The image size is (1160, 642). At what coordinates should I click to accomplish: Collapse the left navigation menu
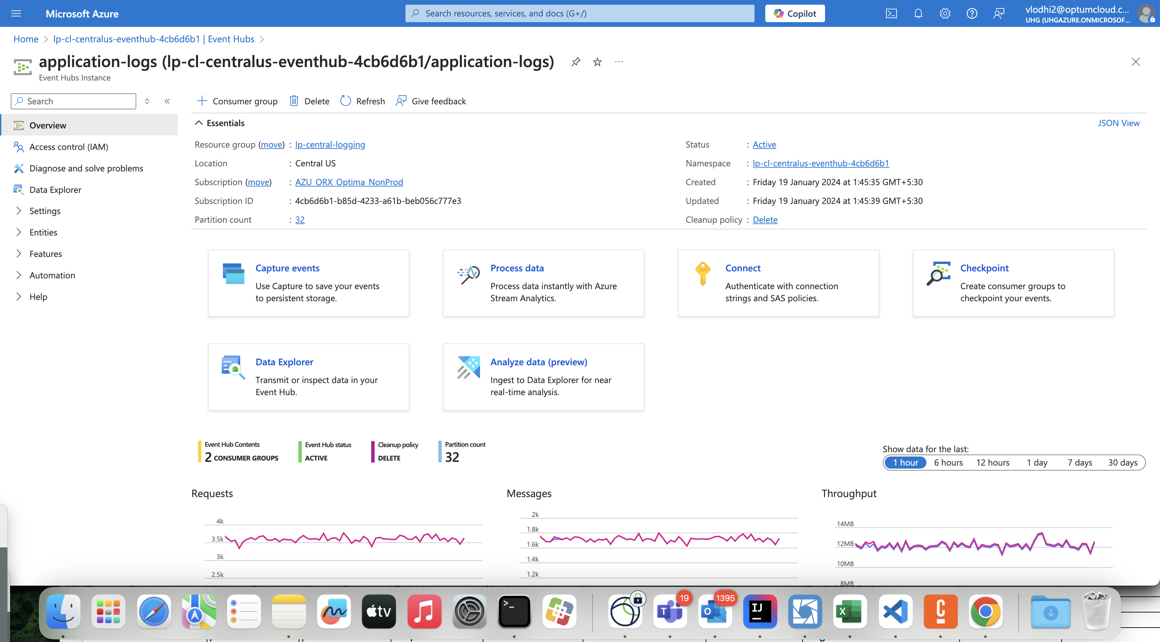tap(167, 101)
